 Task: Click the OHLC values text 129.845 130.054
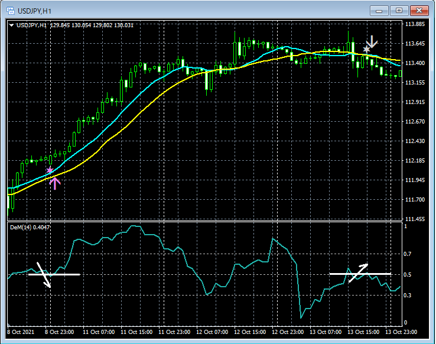(71, 25)
